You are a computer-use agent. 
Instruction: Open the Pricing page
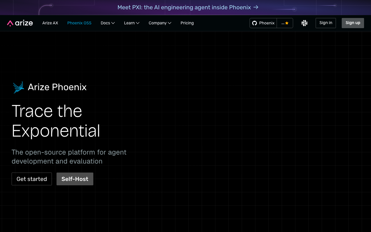pos(187,23)
